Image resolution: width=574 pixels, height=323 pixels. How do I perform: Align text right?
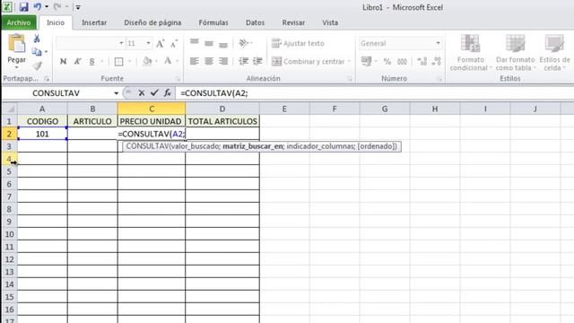click(x=223, y=61)
